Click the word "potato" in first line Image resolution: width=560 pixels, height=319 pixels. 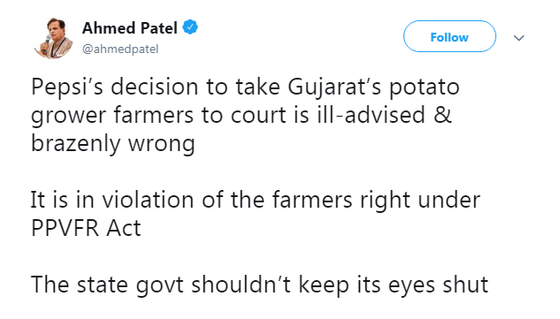point(424,87)
